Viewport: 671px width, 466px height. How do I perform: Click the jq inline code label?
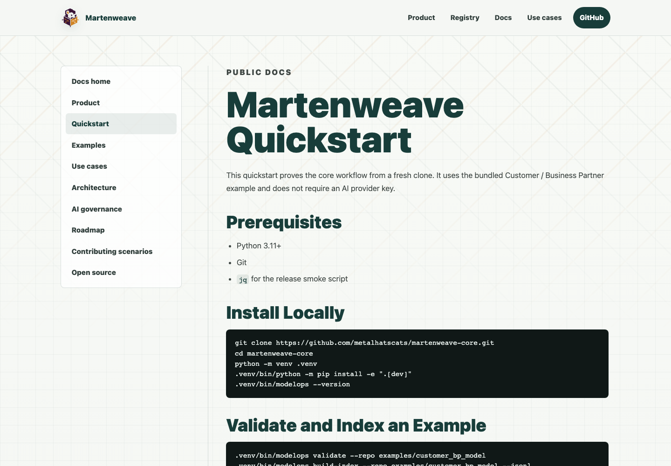click(243, 280)
